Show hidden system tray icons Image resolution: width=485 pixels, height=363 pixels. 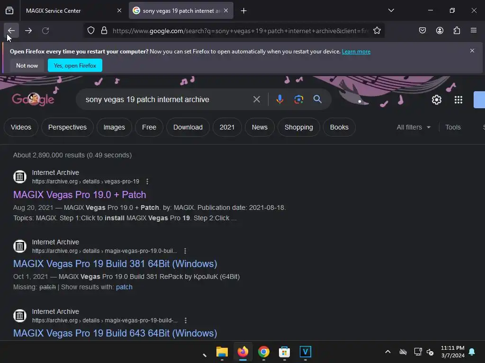(388, 352)
